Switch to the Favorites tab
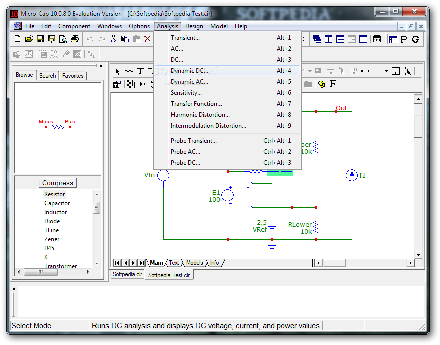Screen dimensions: 440x345 [73, 76]
